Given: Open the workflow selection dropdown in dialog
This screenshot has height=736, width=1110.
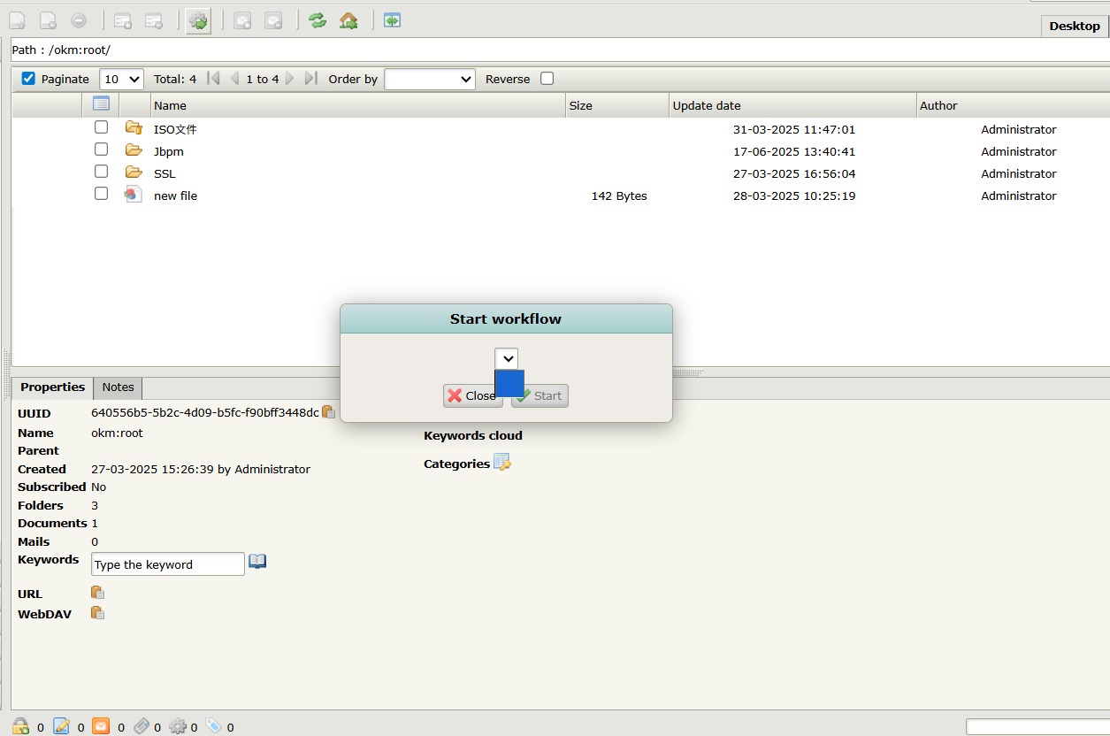Looking at the screenshot, I should tap(506, 358).
